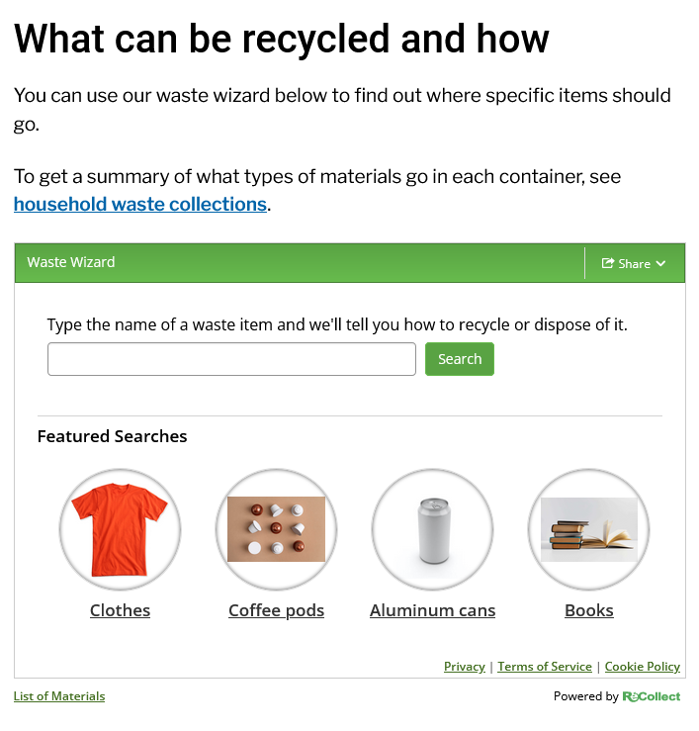The width and height of the screenshot is (699, 731).
Task: Click the Aluminum cans picture
Action: click(432, 529)
